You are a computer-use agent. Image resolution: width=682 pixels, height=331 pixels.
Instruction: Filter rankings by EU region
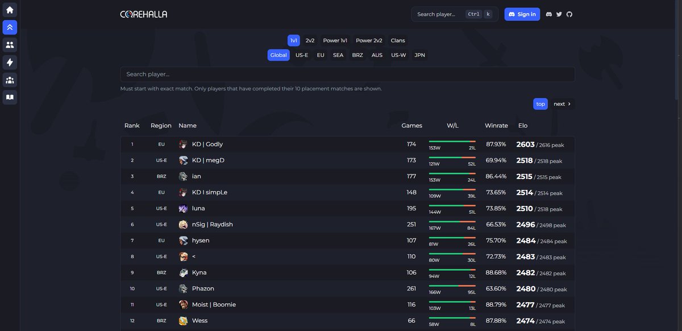[321, 55]
